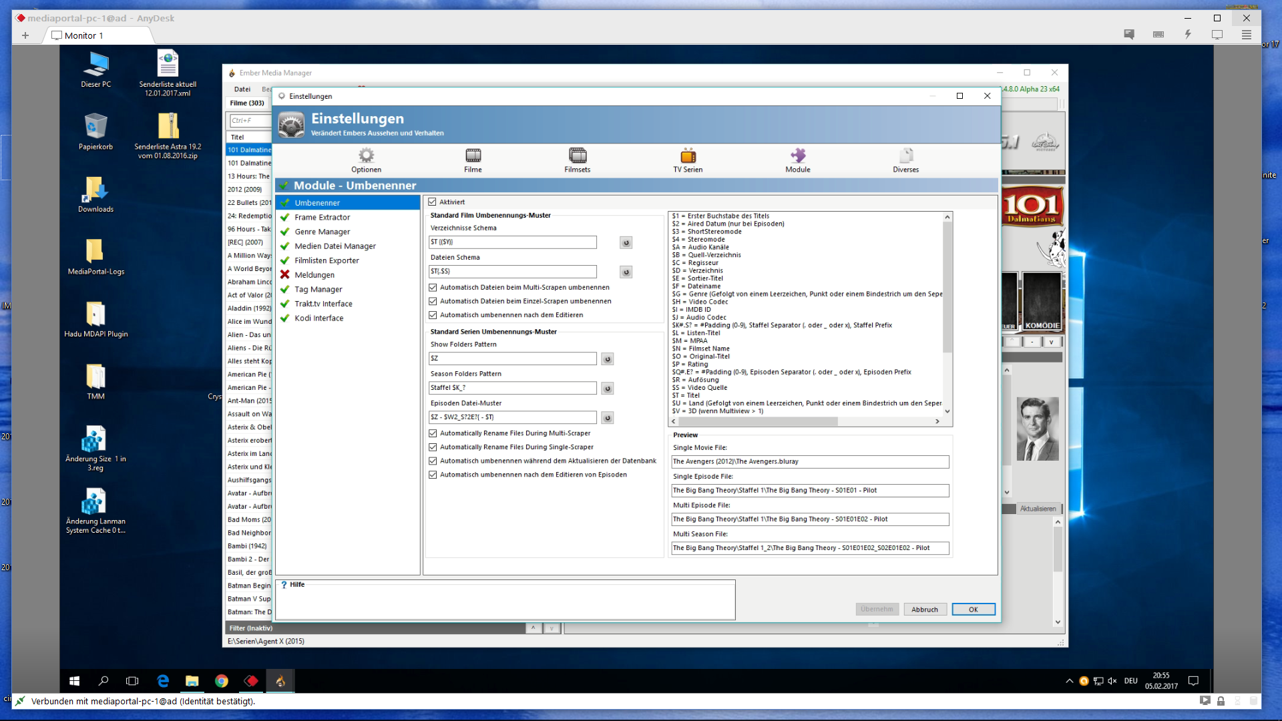The image size is (1282, 721).
Task: Select movie 2012 (2009) in list
Action: coord(249,190)
